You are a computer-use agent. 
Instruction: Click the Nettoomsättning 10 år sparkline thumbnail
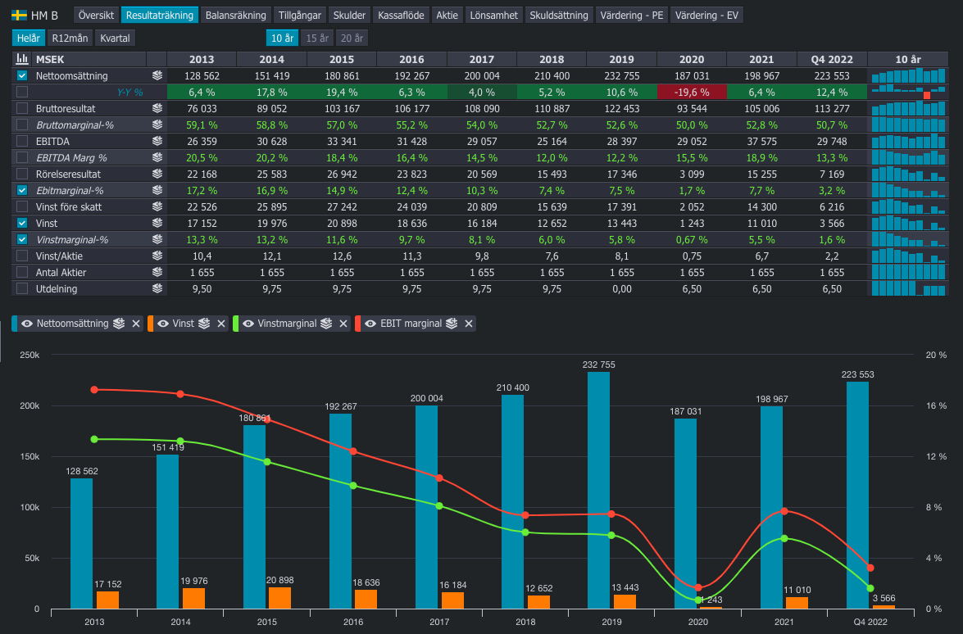(x=909, y=75)
